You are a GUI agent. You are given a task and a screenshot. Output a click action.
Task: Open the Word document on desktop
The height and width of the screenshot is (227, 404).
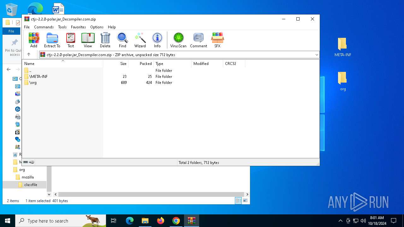click(58, 9)
